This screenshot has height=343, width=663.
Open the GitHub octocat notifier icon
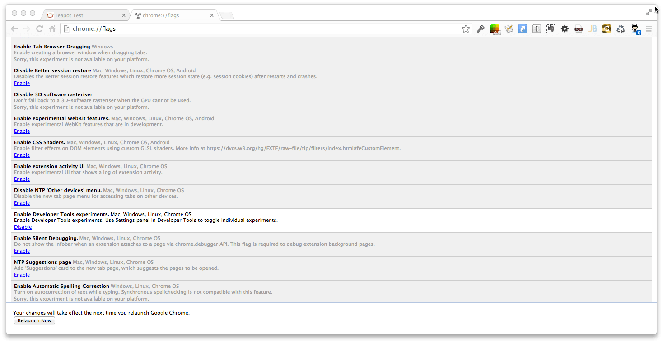635,29
